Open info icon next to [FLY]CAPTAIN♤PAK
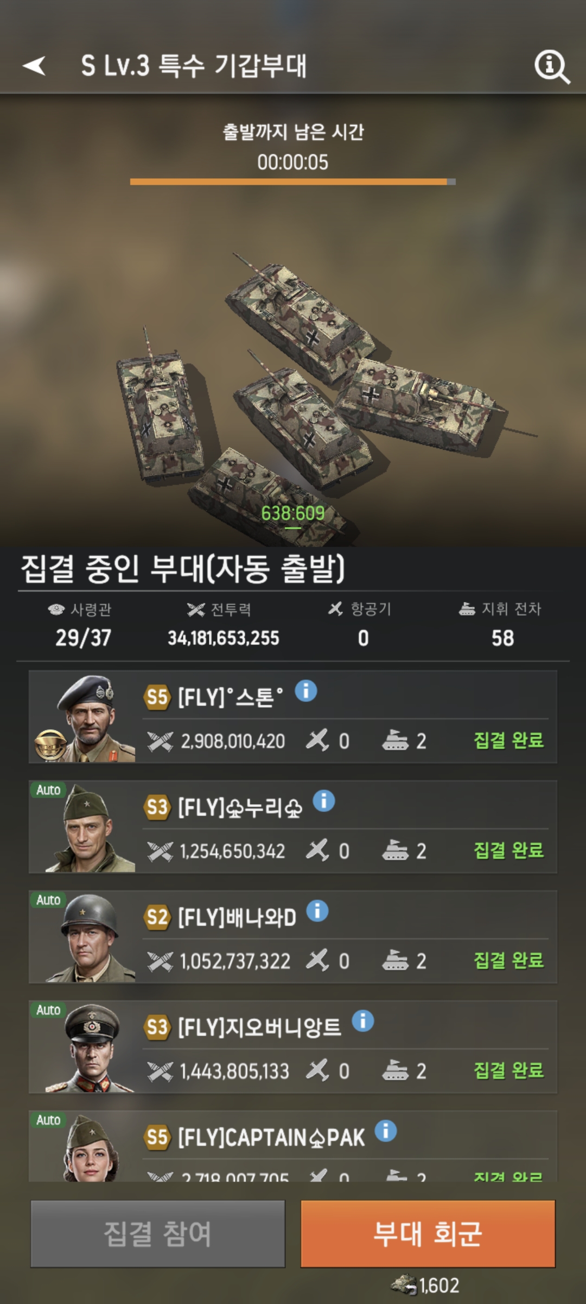 [386, 1130]
